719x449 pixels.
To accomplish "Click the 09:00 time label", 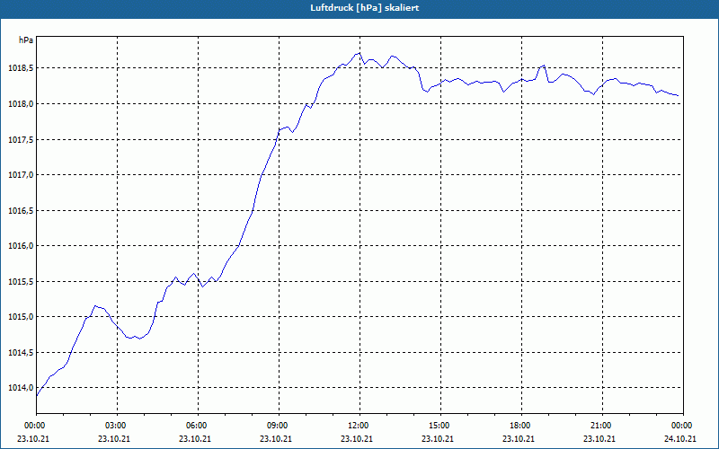I will [x=279, y=426].
